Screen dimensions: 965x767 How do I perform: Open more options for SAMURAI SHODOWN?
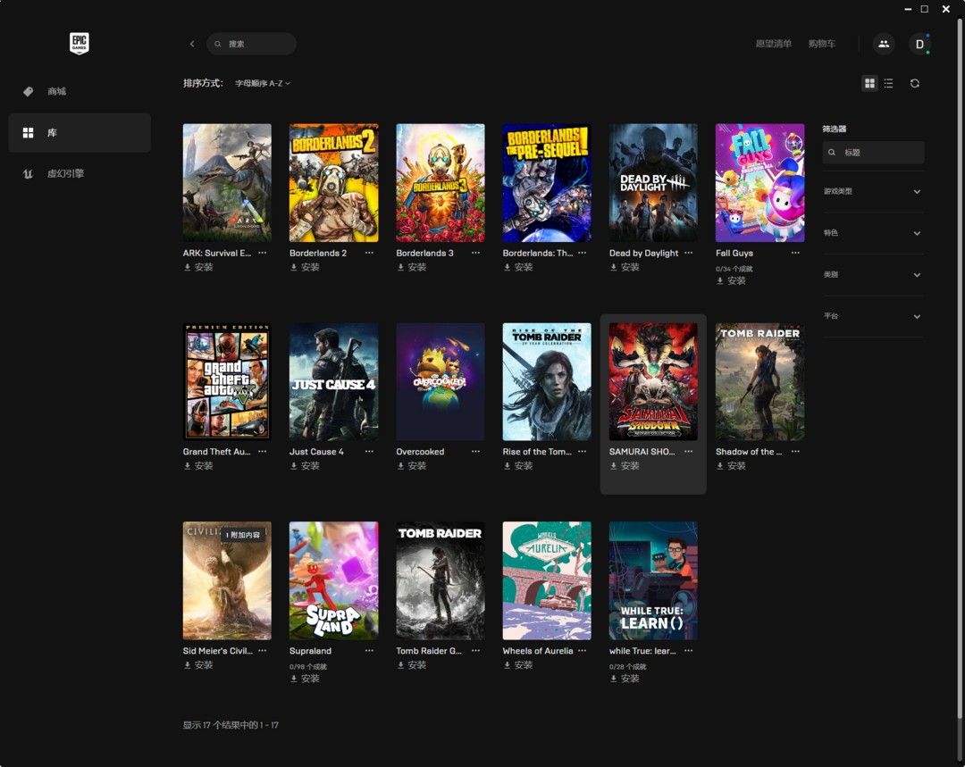[x=689, y=452]
